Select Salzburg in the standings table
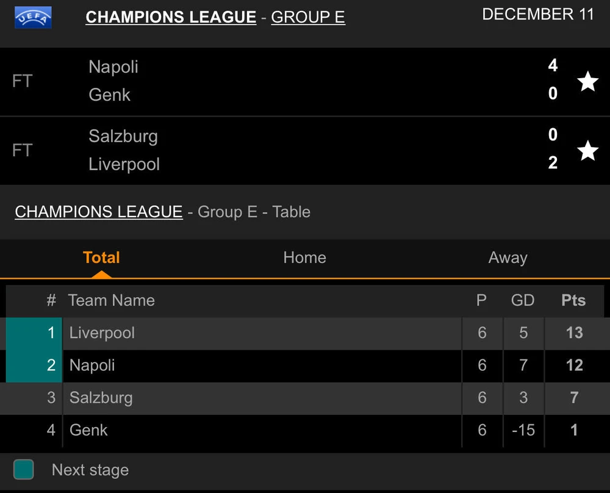Viewport: 610px width, 493px height. 101,398
